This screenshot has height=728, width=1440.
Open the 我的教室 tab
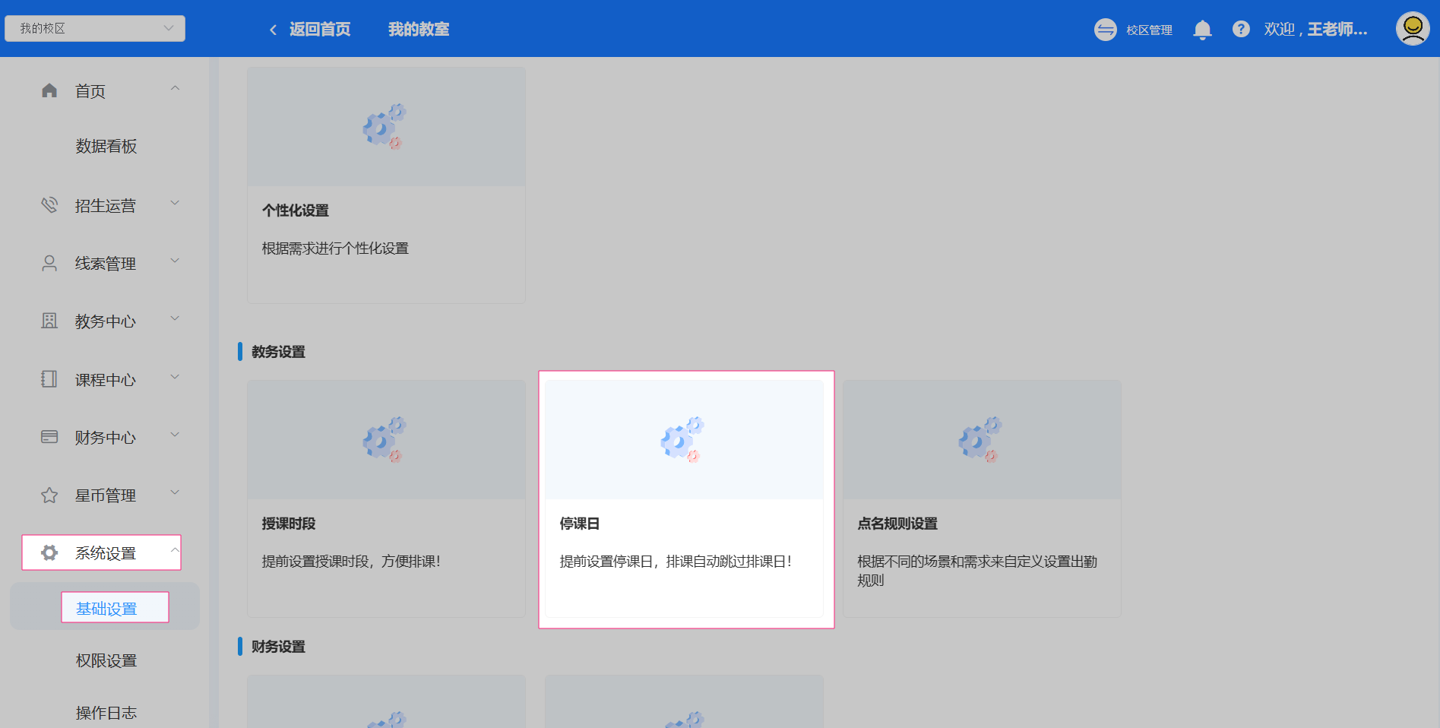[x=419, y=30]
